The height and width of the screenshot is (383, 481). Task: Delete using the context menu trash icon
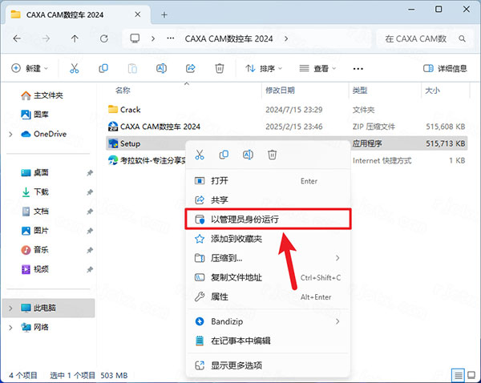click(x=272, y=155)
